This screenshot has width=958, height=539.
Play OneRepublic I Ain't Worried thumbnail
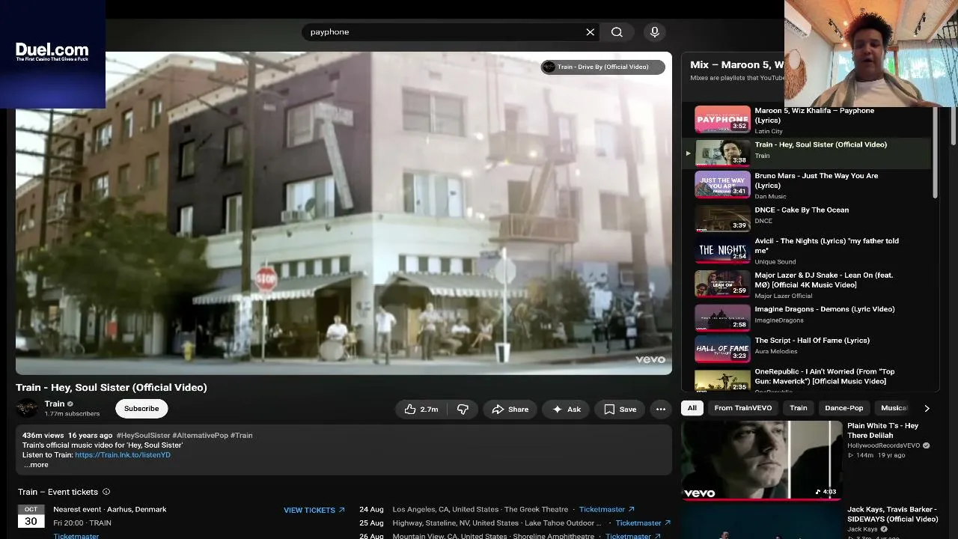point(722,380)
